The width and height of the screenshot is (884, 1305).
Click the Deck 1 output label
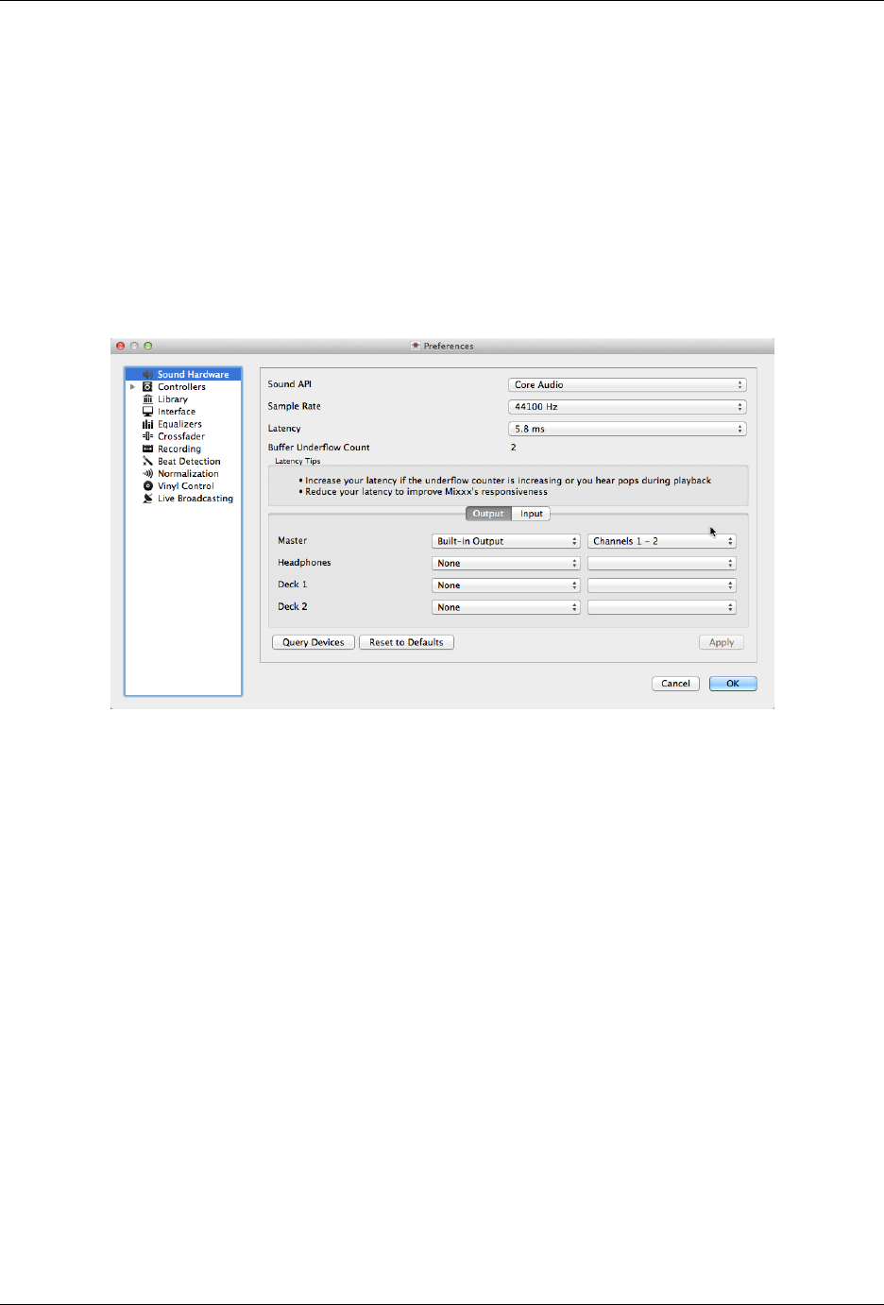[x=292, y=585]
